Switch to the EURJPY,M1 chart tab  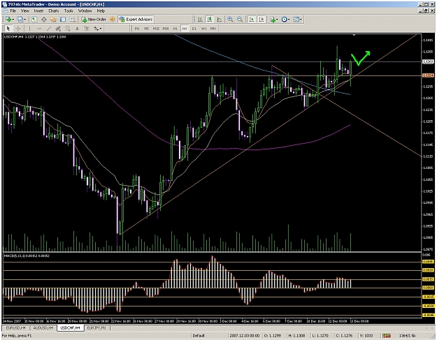96,328
